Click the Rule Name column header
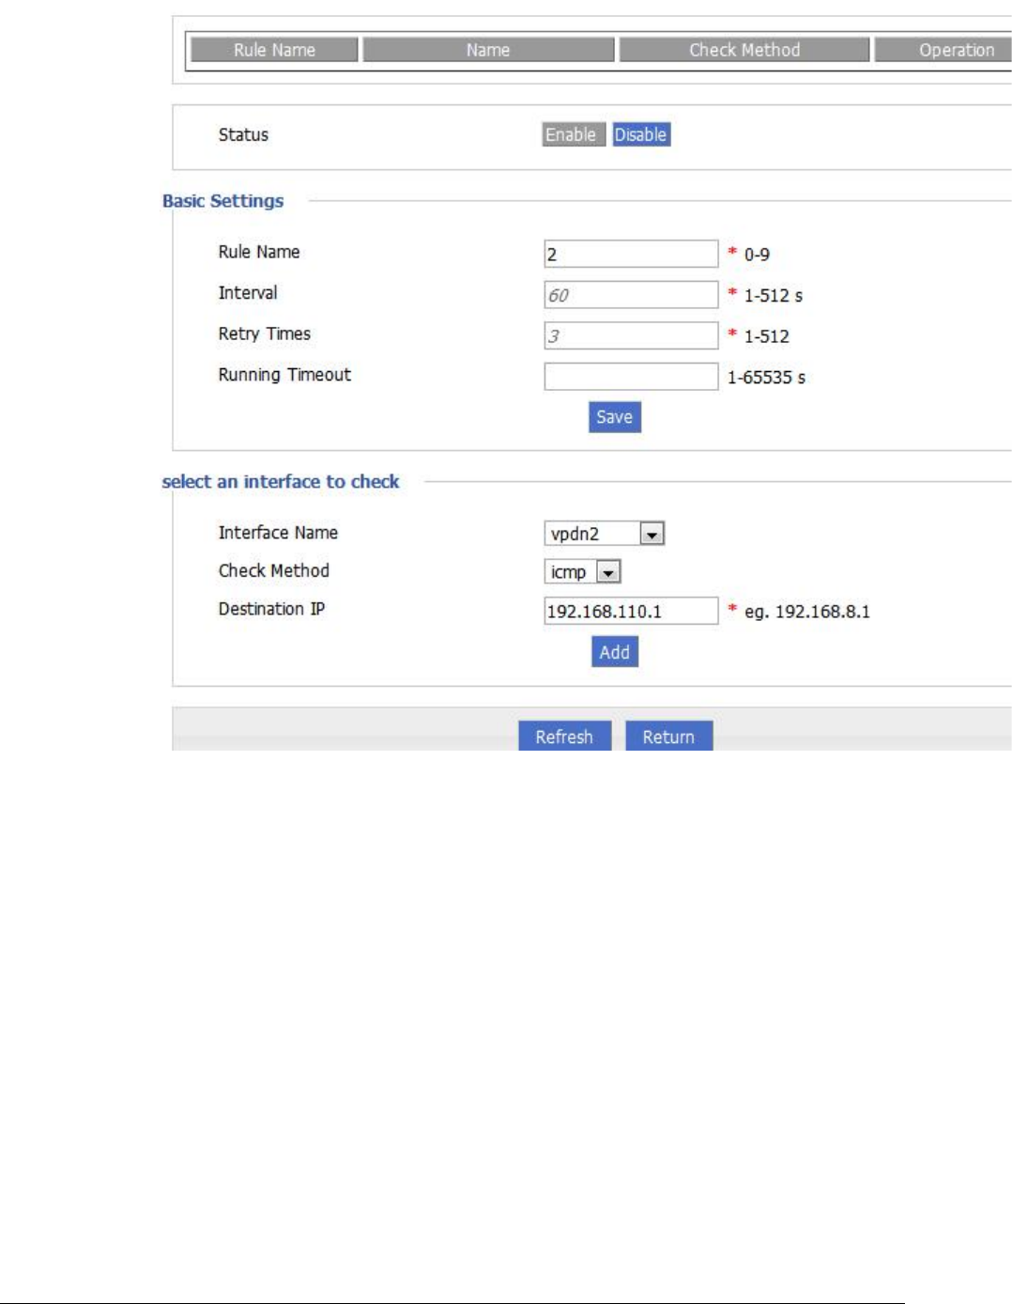Image resolution: width=1012 pixels, height=1304 pixels. 274,50
